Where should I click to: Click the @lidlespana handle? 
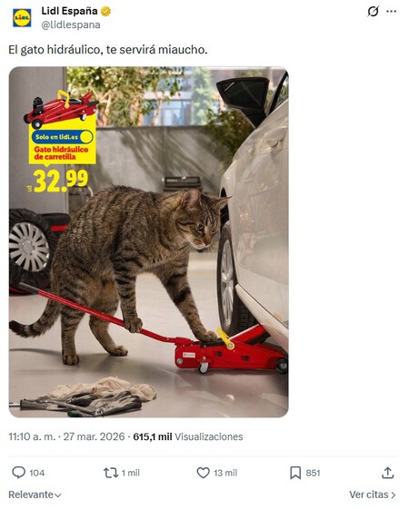[x=71, y=25]
